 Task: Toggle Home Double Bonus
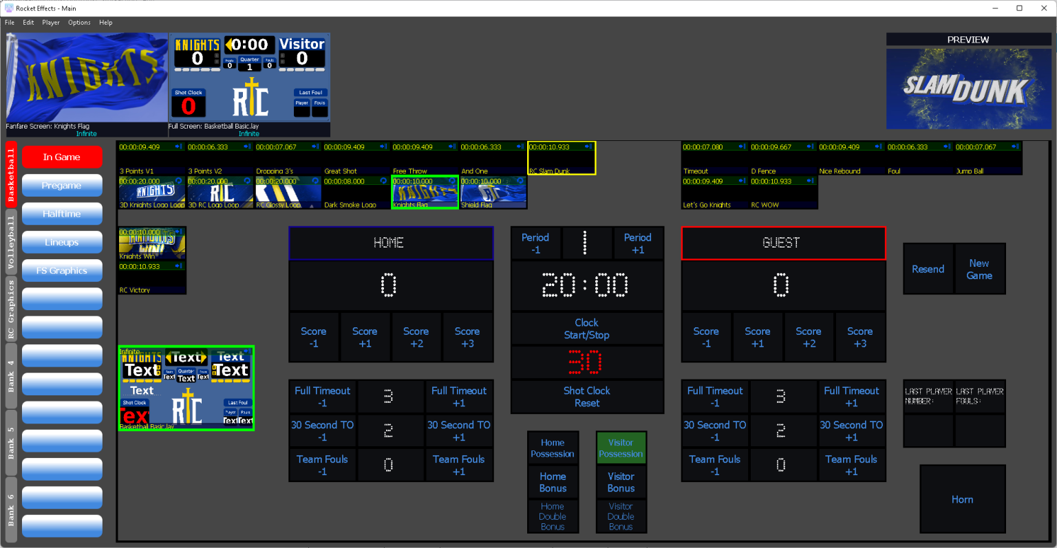click(x=553, y=516)
